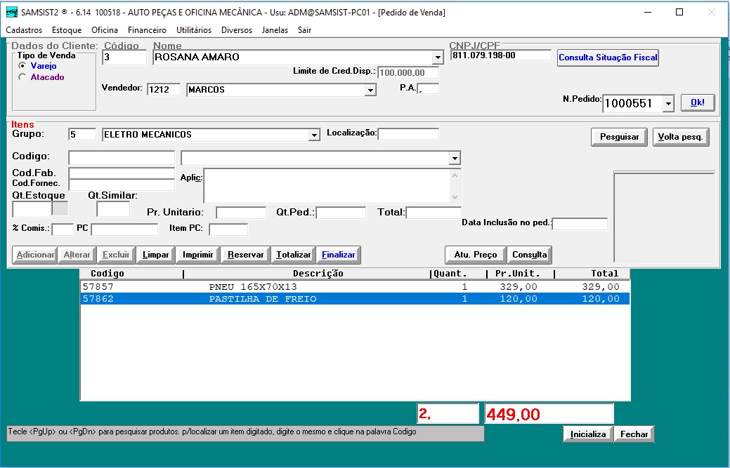
Task: Click the Aplic scrollbar down arrow
Action: (455, 197)
